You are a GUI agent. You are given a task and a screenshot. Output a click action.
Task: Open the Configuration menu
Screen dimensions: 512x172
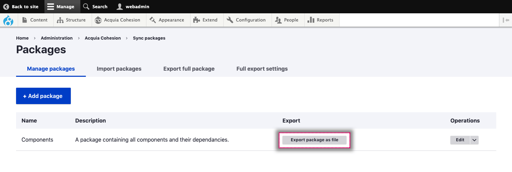246,20
